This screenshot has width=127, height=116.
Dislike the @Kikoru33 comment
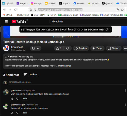coord(17,99)
